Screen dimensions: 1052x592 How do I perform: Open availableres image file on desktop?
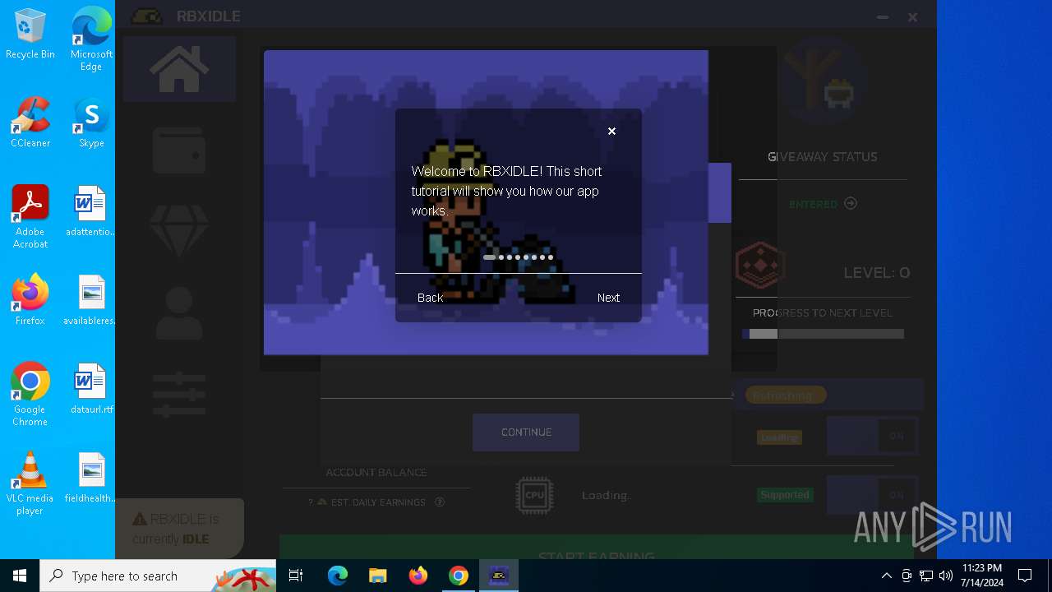pos(91,300)
